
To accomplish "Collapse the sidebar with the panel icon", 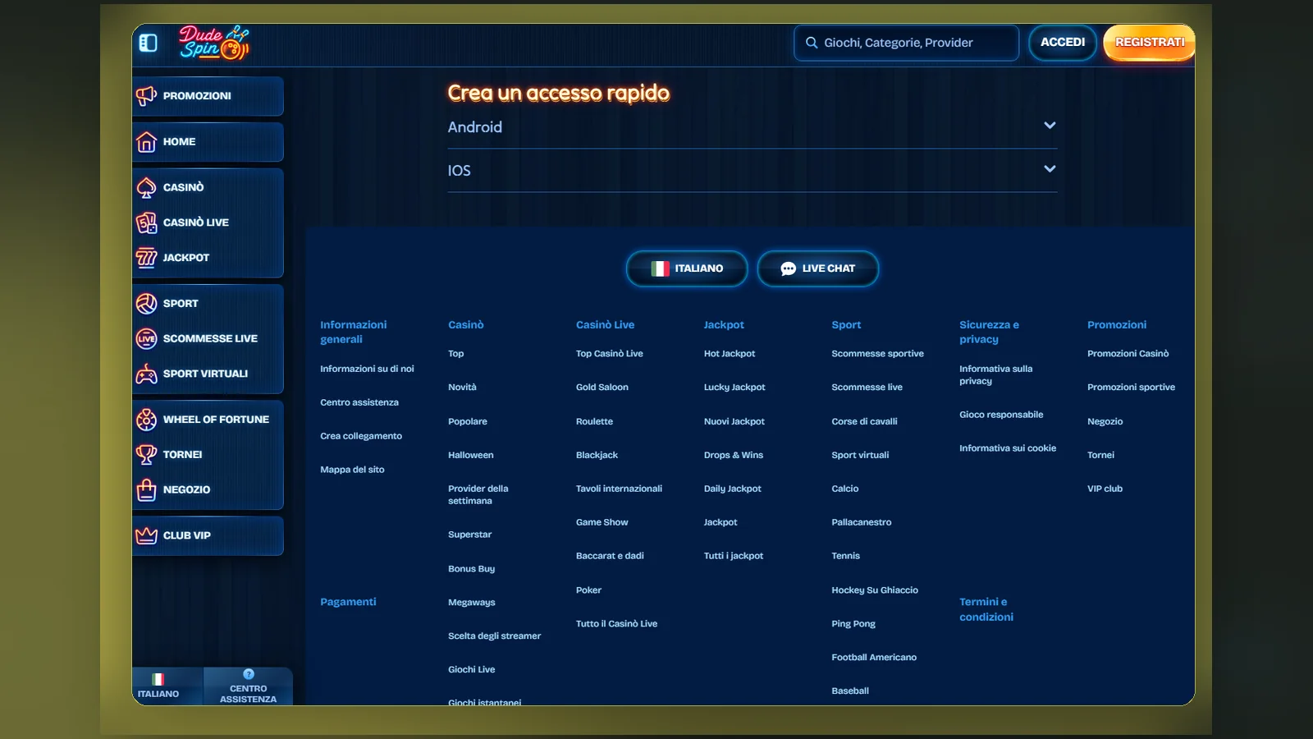I will tap(148, 43).
